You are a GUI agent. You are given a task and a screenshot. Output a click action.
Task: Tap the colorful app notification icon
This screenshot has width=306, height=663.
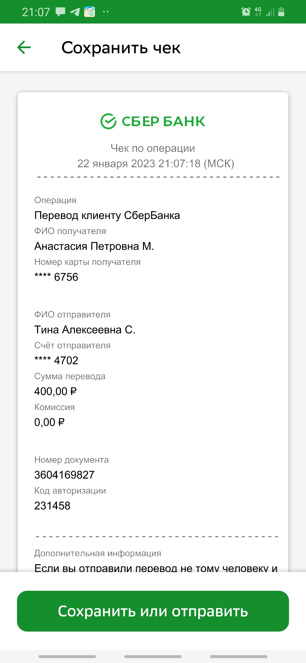(x=90, y=12)
